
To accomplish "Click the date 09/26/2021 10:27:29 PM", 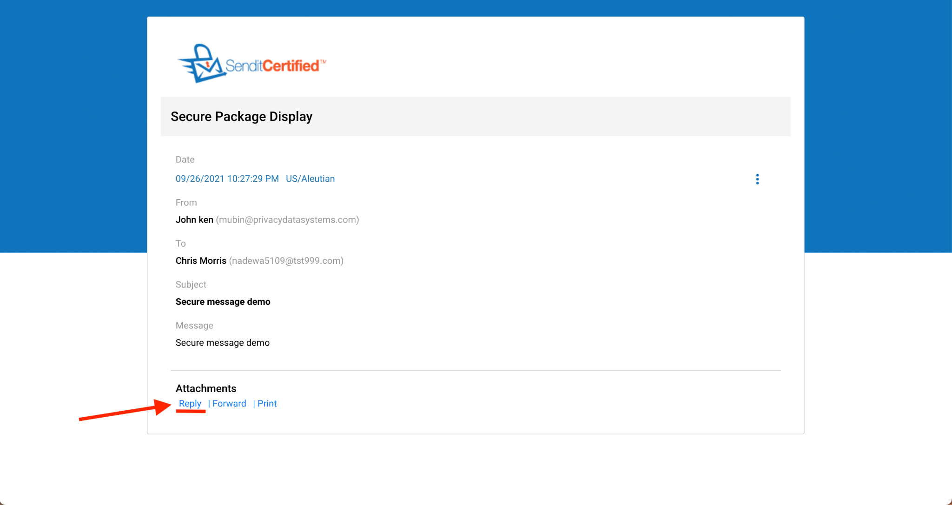I will (x=227, y=179).
